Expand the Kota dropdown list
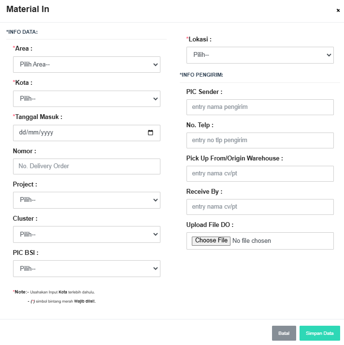344x345 pixels. (86, 99)
